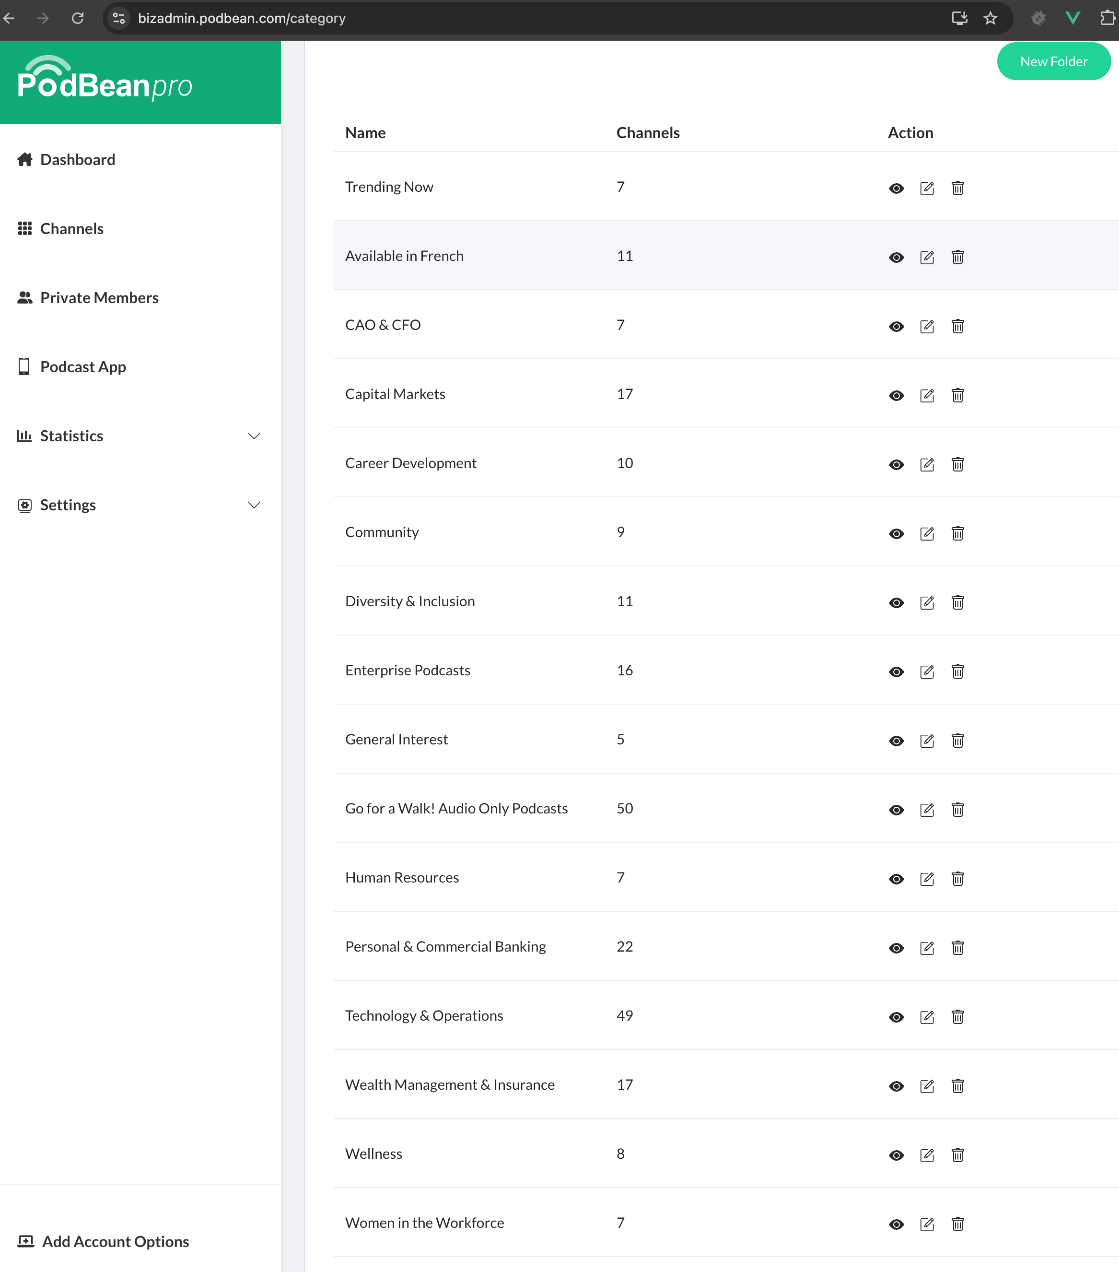Viewport: 1119px width, 1272px height.
Task: Preview the Available in French folder
Action: [896, 257]
